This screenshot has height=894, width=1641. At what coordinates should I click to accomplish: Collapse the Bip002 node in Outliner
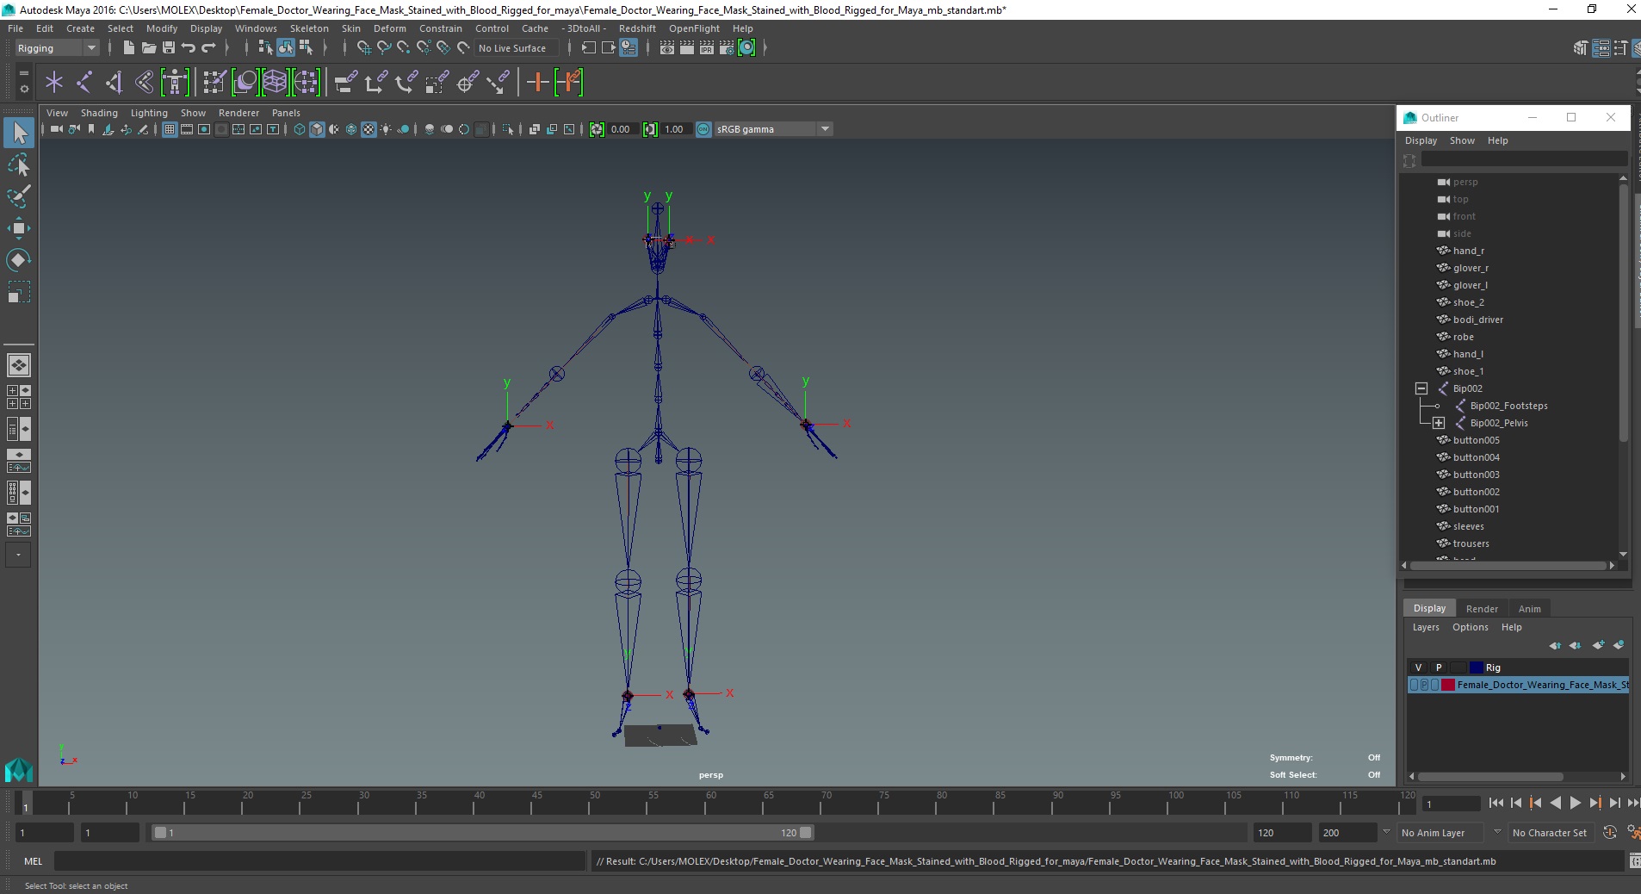[1421, 388]
